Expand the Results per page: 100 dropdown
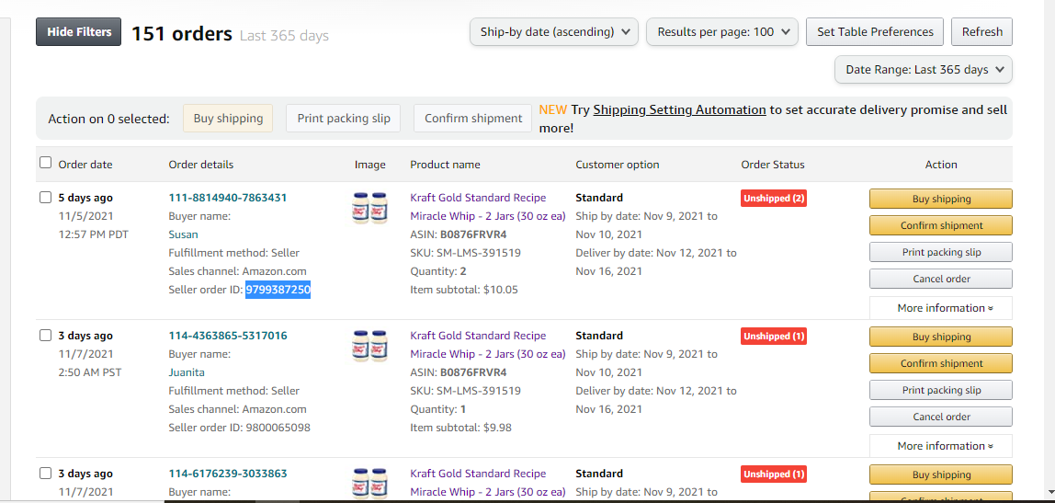Viewport: 1055px width, 503px height. 722,31
